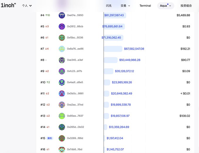The image size is (199, 153).
Task: Open the Terminal page
Action: coord(145,6)
